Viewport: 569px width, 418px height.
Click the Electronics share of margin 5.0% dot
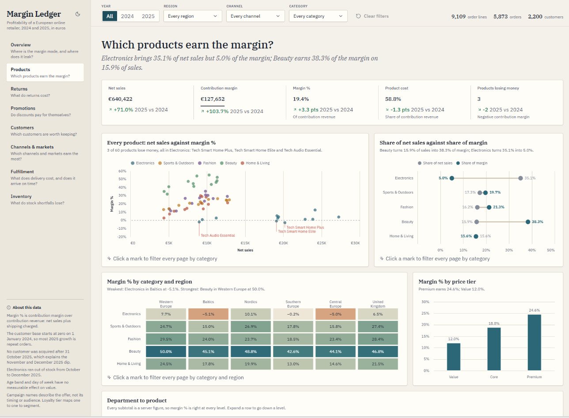click(x=451, y=178)
